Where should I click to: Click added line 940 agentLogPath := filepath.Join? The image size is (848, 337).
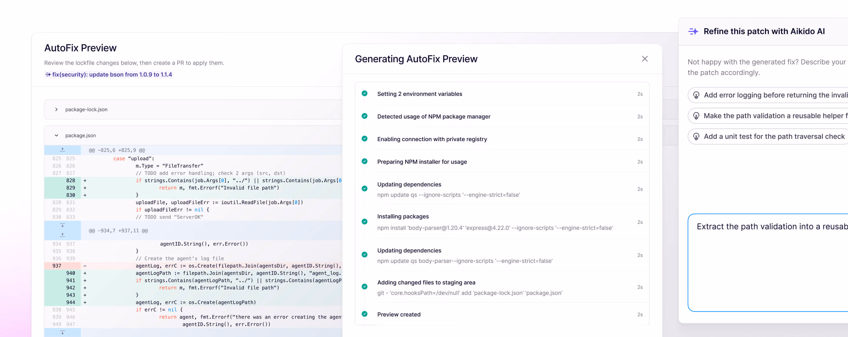coord(239,273)
